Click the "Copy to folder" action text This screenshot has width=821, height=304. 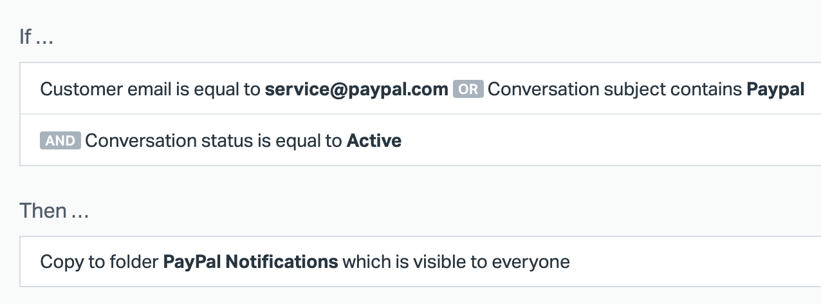tap(99, 261)
